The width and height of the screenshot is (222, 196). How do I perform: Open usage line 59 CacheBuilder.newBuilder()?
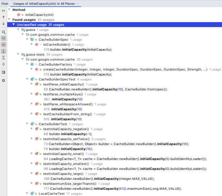(x=105, y=89)
